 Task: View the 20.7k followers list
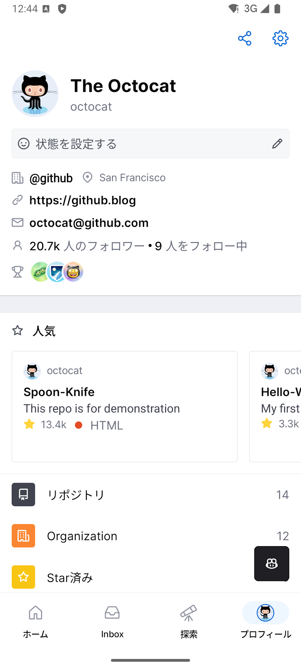pyautogui.click(x=87, y=246)
